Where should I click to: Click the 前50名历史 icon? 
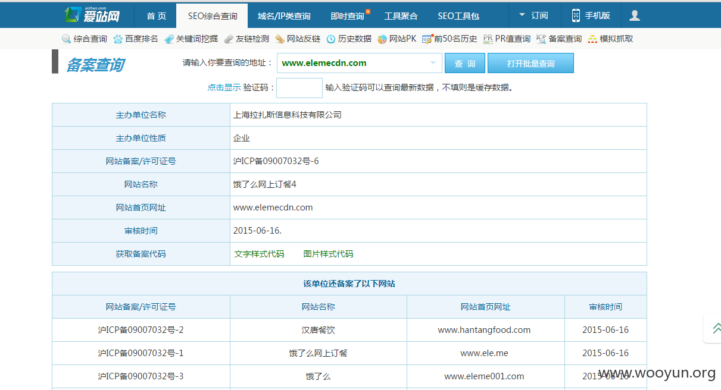pyautogui.click(x=427, y=39)
